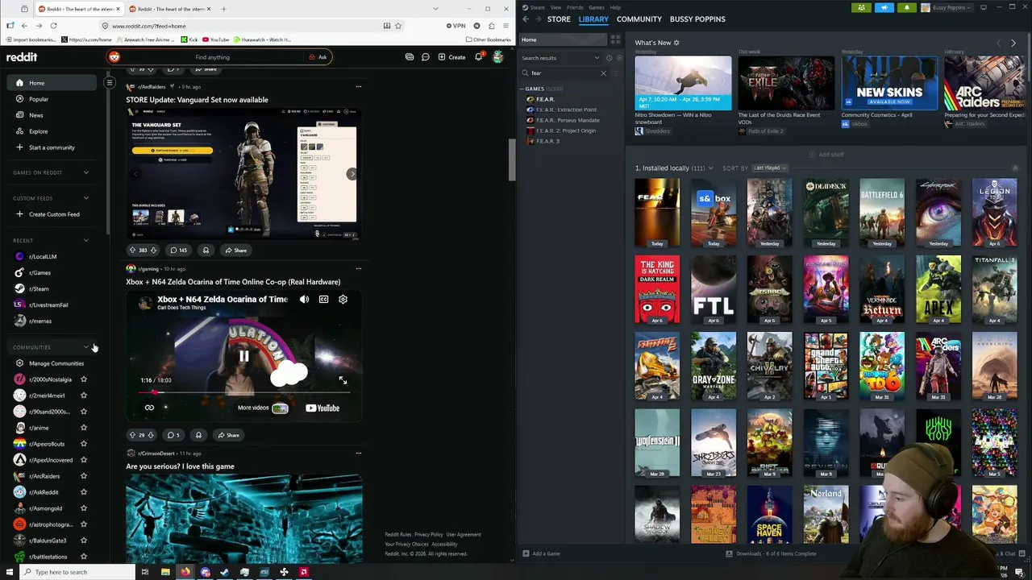Favorite r/ArcRaiders with star toggle
This screenshot has width=1032, height=580.
[84, 476]
